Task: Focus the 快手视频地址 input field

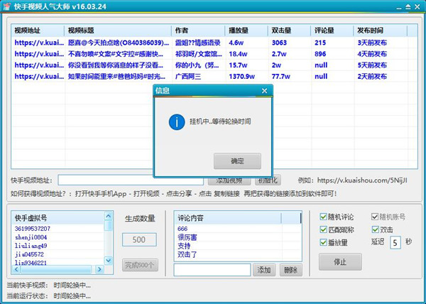Action: pos(131,180)
